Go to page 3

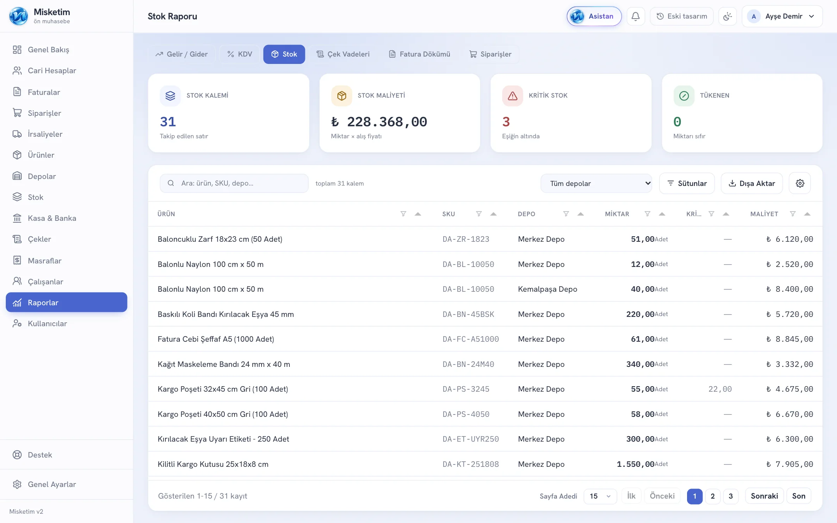click(730, 496)
